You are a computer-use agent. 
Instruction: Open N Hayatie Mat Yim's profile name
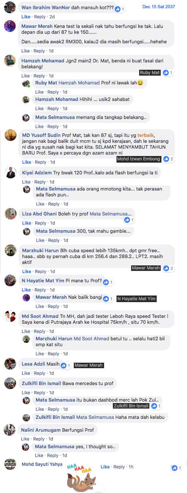pos(43,280)
